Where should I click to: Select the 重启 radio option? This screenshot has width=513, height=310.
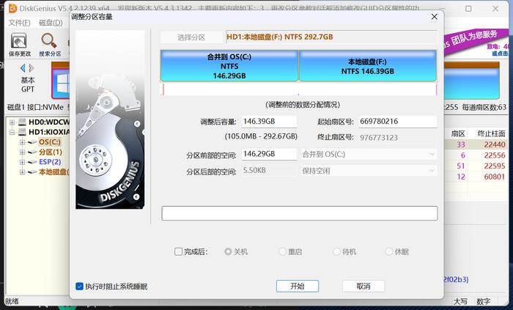282,251
